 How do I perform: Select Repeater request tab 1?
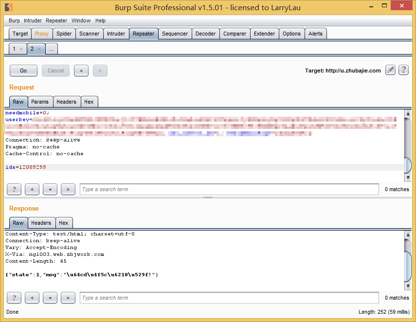click(15, 49)
